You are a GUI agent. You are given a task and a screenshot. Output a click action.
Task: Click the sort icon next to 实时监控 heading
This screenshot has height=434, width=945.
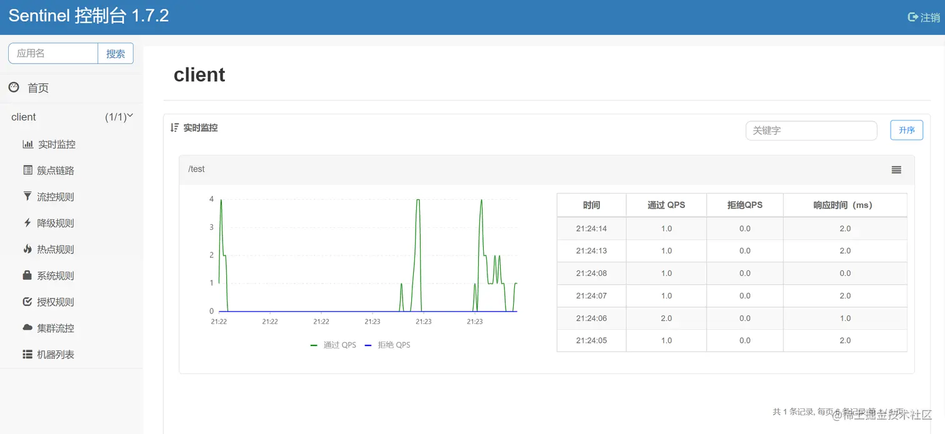click(175, 127)
